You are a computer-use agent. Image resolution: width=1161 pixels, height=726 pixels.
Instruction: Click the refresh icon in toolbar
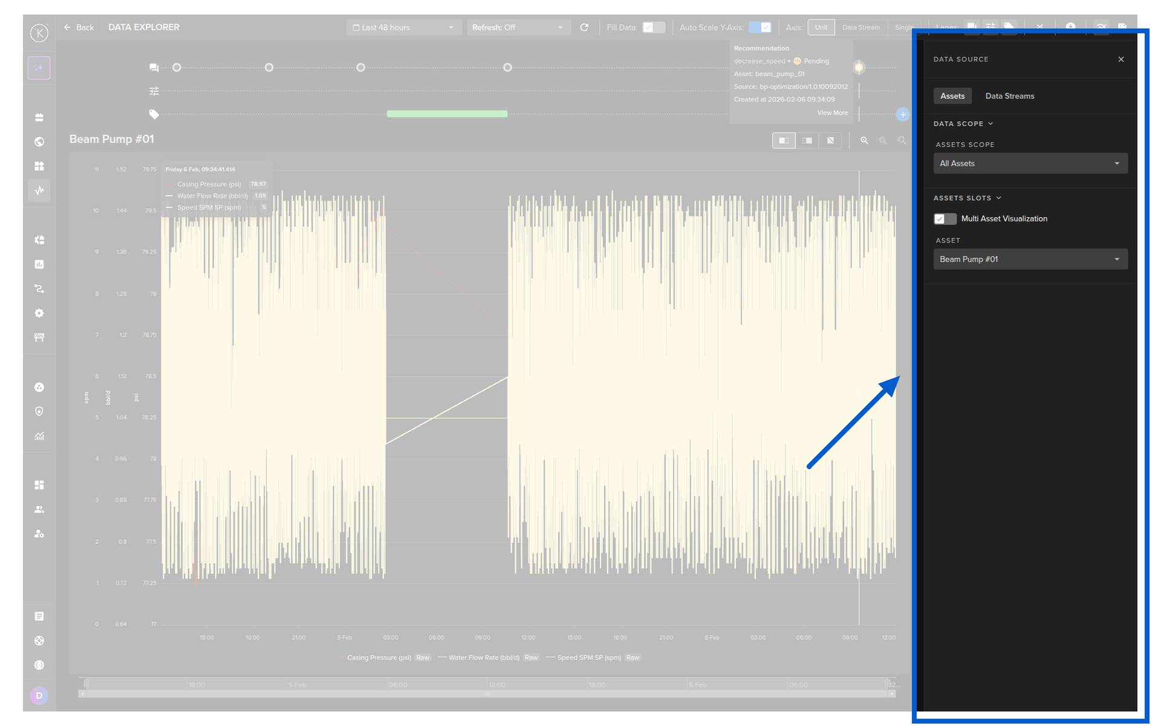584,27
